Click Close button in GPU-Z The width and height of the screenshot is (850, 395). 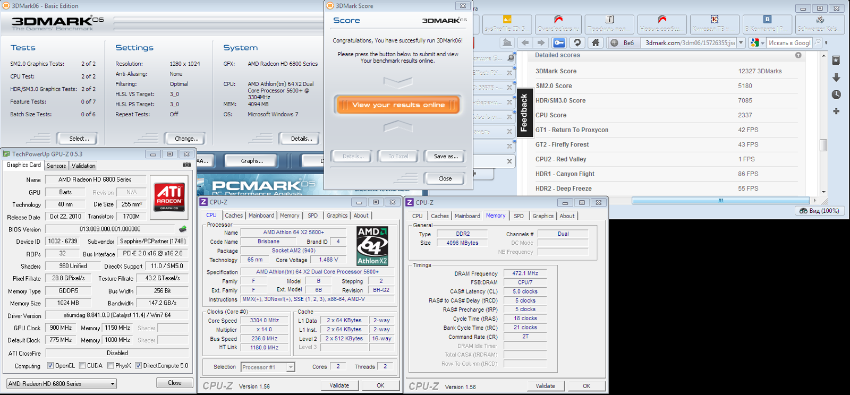click(175, 383)
